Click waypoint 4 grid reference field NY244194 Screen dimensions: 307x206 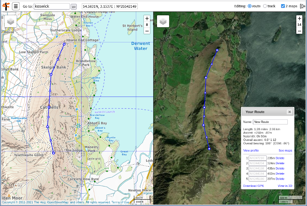click(x=257, y=173)
